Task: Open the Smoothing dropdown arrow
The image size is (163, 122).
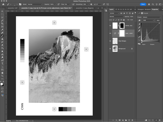Action: [88, 4]
